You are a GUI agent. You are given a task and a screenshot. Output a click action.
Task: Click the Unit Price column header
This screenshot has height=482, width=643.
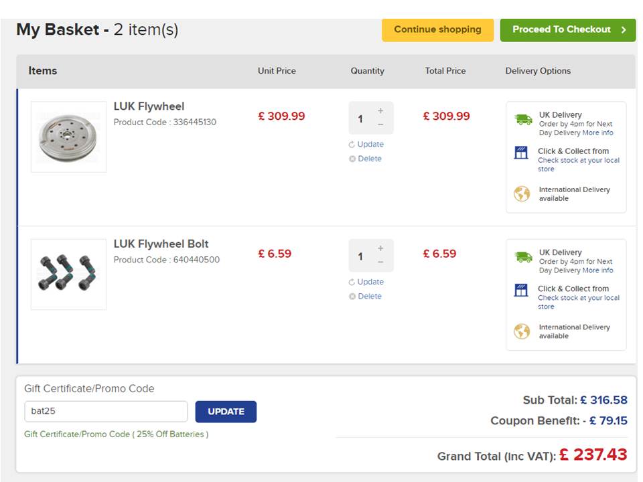pos(277,71)
